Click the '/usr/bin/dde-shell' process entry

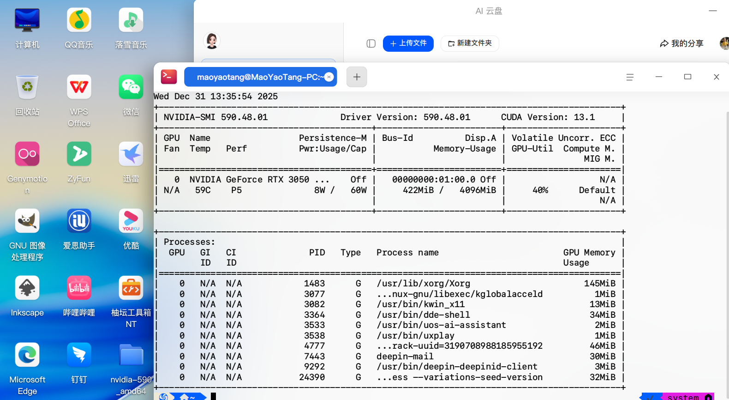point(424,315)
